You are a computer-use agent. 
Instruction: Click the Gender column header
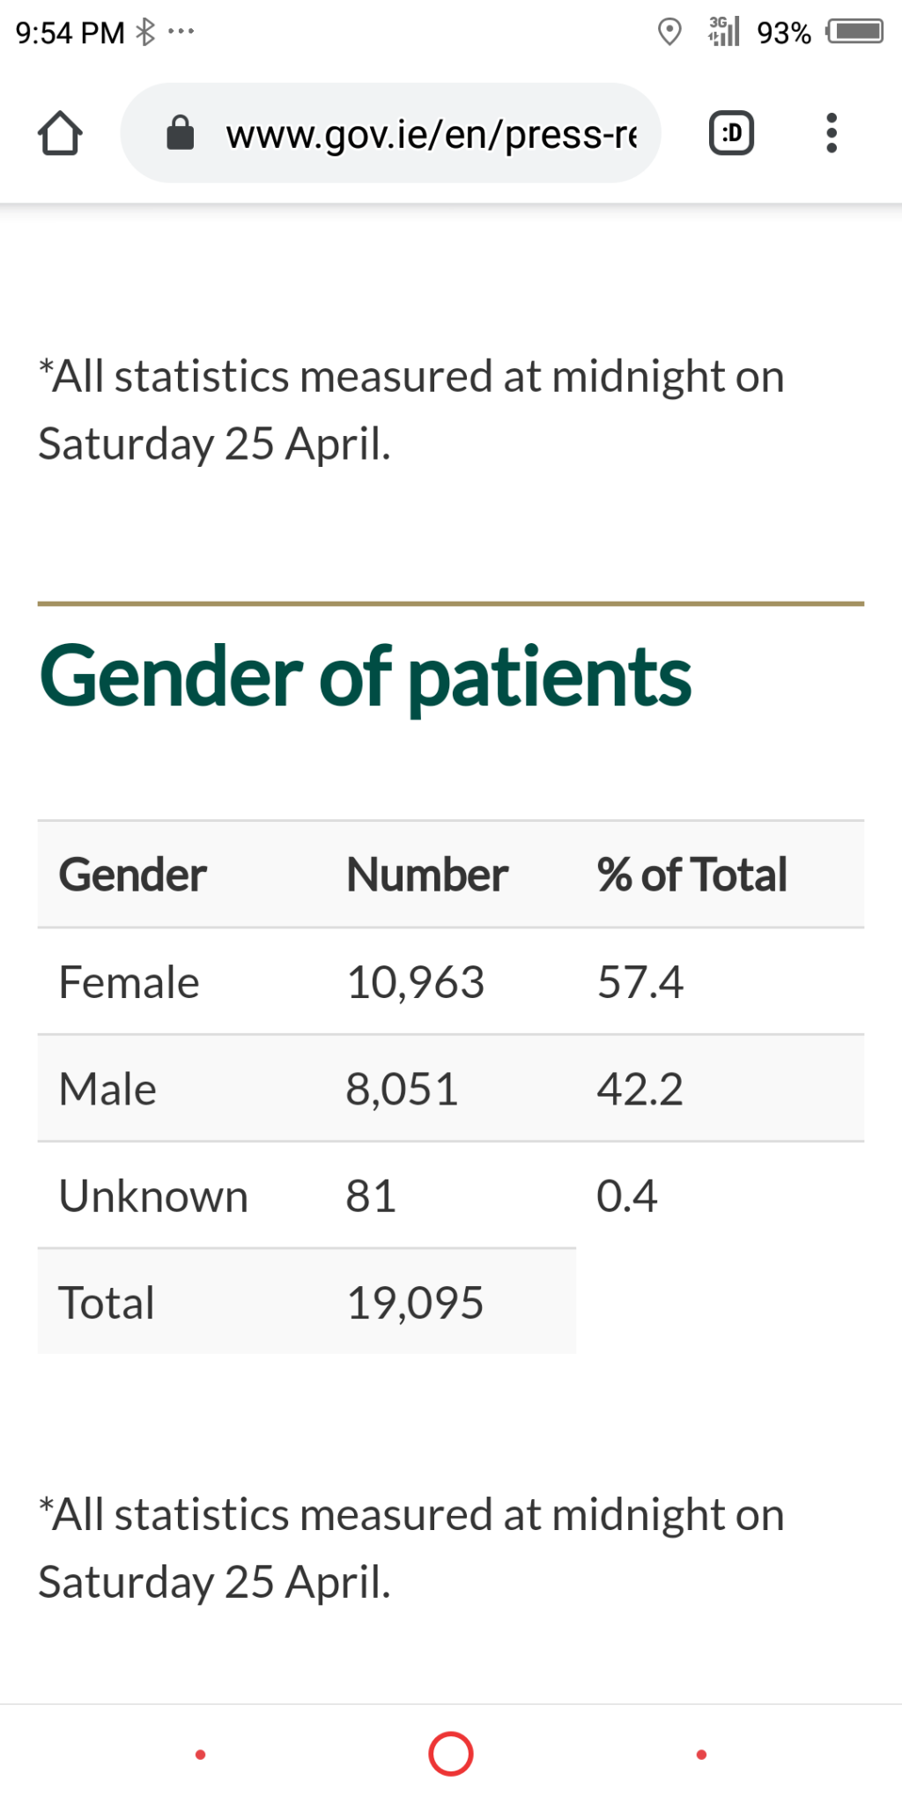(x=133, y=875)
